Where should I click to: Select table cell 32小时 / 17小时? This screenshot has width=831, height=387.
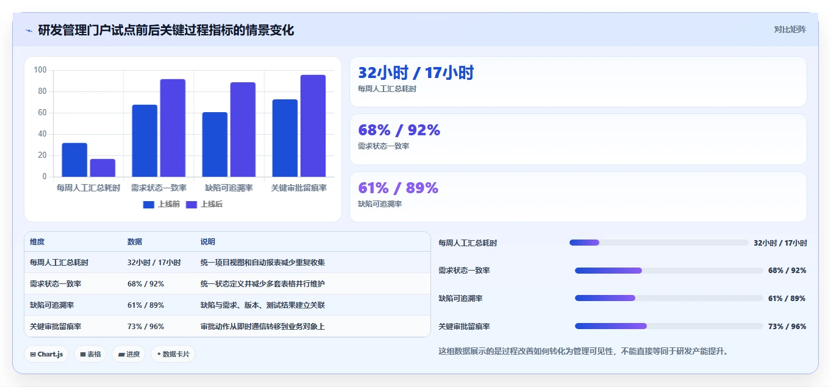(154, 263)
